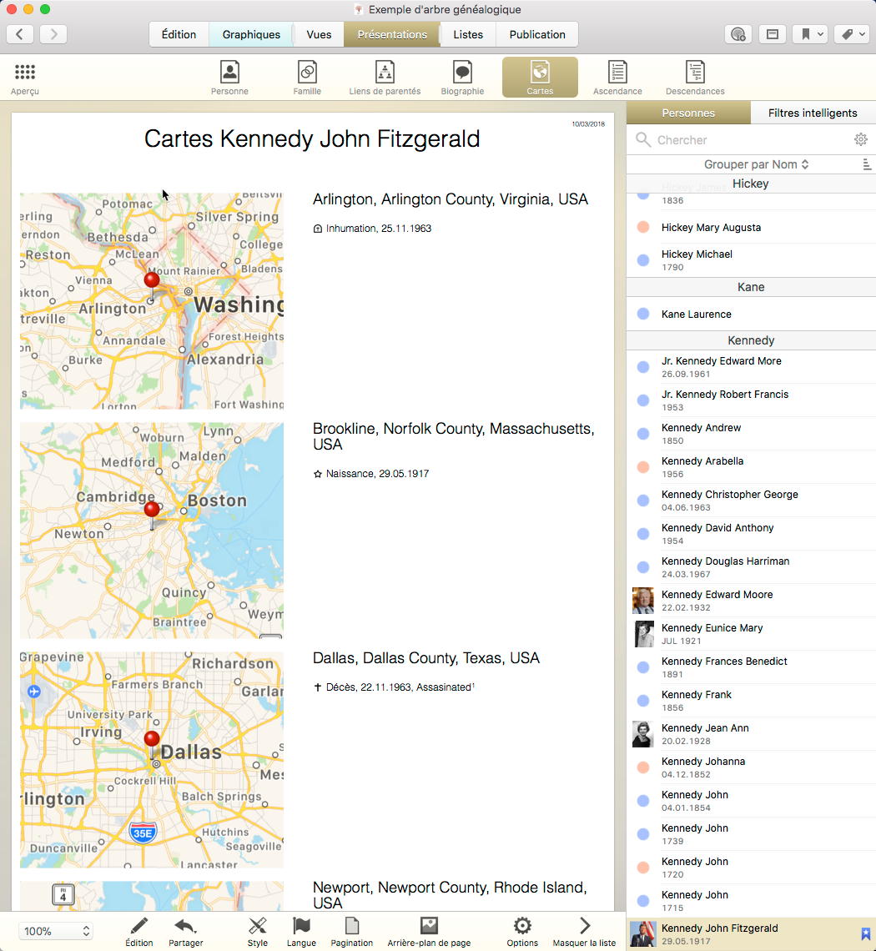Open the Langue flag option
Viewport: 876px width, 951px height.
pyautogui.click(x=301, y=932)
